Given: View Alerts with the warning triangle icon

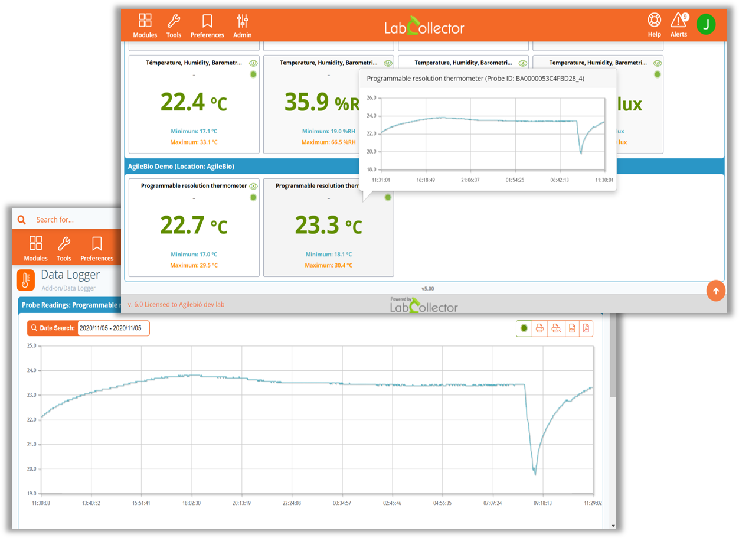Looking at the screenshot, I should pyautogui.click(x=679, y=25).
